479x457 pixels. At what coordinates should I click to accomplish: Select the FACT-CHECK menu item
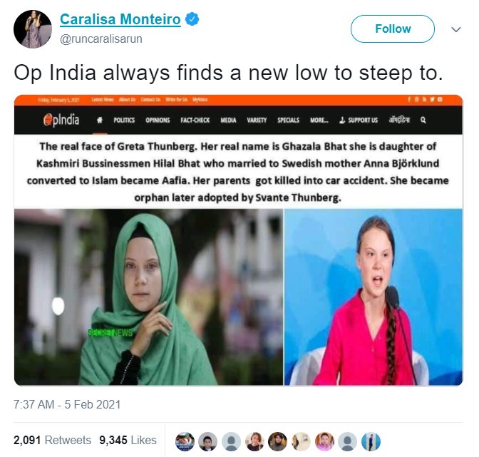pyautogui.click(x=195, y=120)
